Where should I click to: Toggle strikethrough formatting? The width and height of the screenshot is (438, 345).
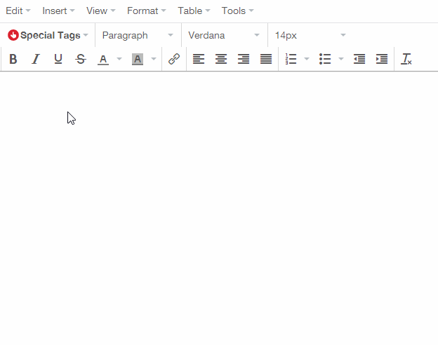(81, 59)
